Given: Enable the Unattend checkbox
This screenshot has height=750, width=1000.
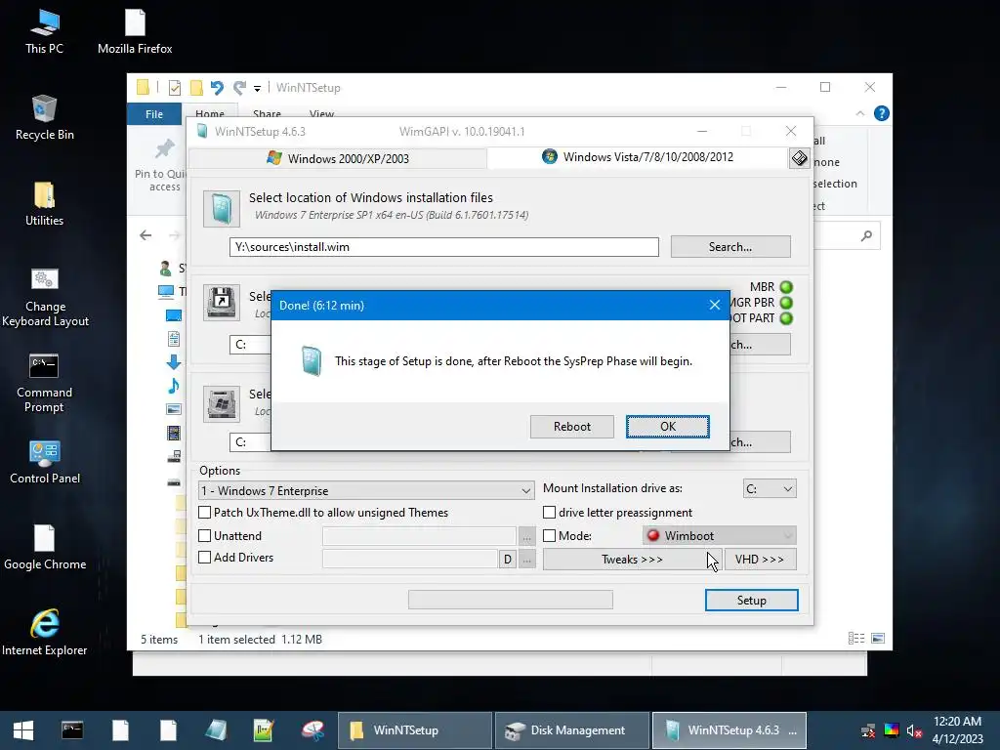Looking at the screenshot, I should 205,536.
